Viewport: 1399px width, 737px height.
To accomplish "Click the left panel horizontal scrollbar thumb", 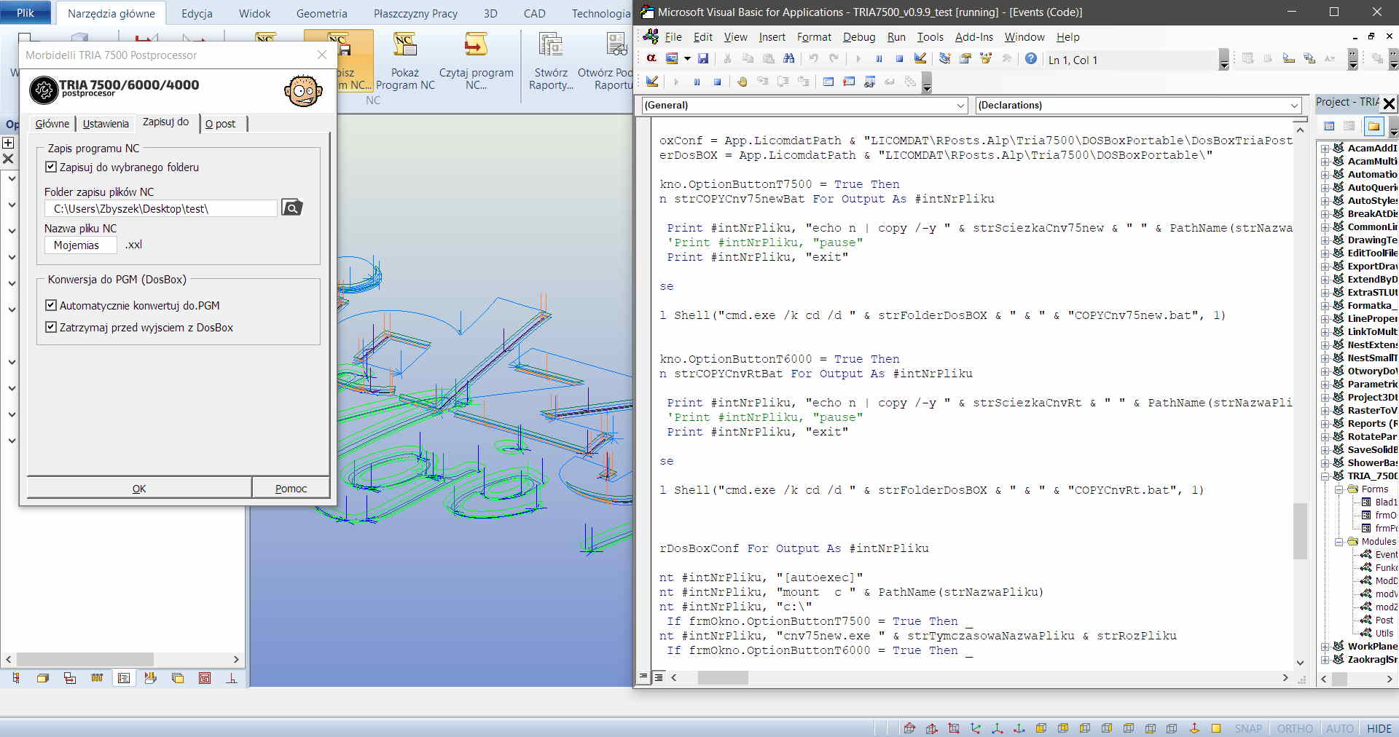I will (x=85, y=659).
